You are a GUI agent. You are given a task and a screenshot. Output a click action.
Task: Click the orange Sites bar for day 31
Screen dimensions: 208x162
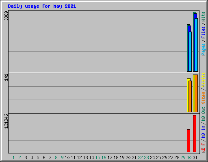[x=196, y=93]
